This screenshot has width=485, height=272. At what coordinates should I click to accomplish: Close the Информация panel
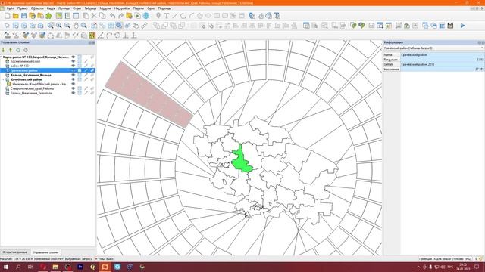[x=483, y=42]
